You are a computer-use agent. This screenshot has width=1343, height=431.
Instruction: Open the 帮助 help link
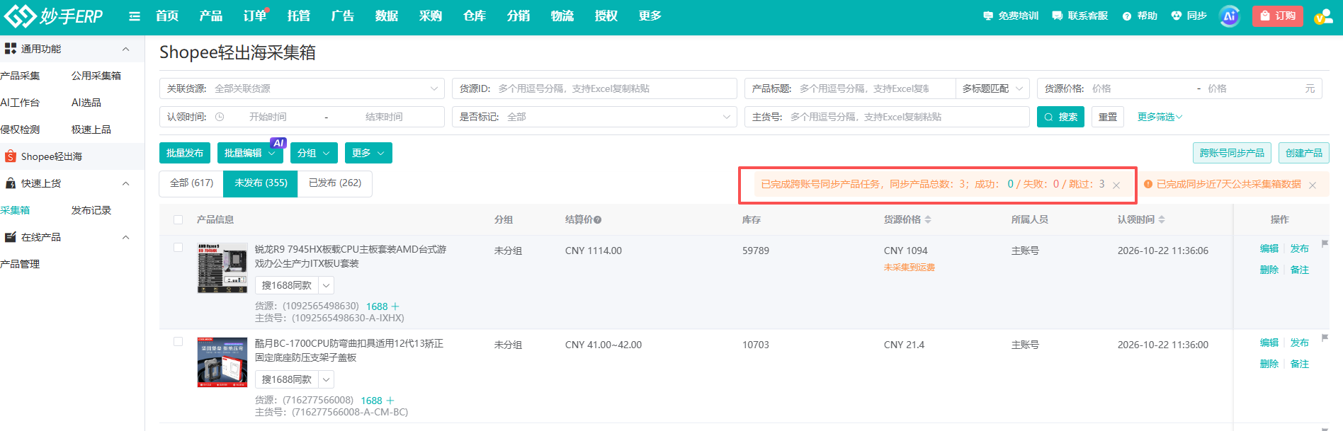tap(1140, 16)
